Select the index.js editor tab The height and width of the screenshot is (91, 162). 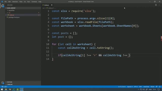[x=47, y=5]
